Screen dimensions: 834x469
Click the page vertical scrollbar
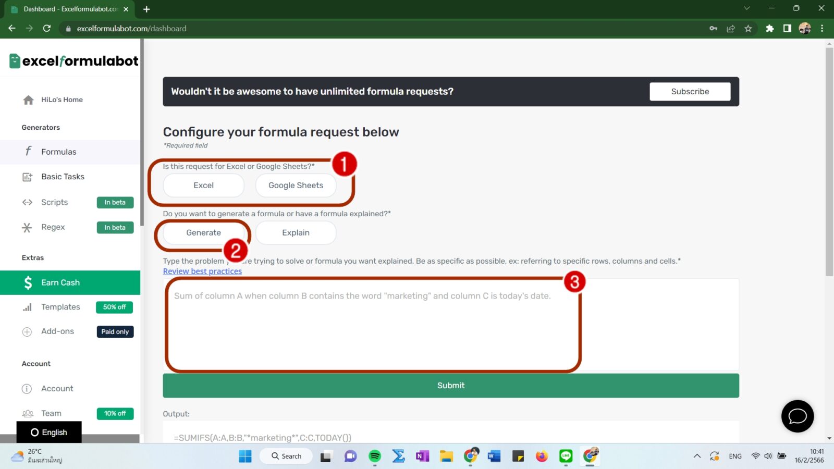[829, 162]
